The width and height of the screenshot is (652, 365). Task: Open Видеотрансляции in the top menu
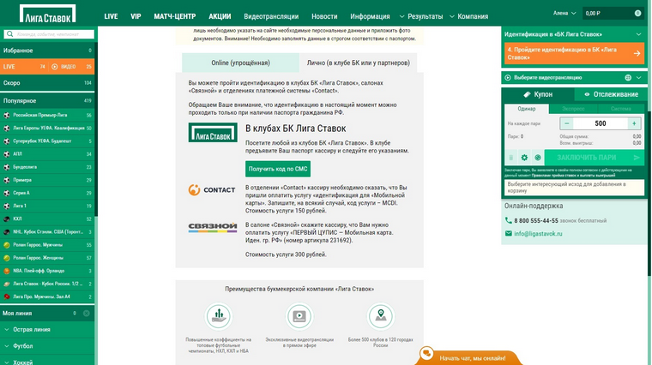(x=271, y=16)
